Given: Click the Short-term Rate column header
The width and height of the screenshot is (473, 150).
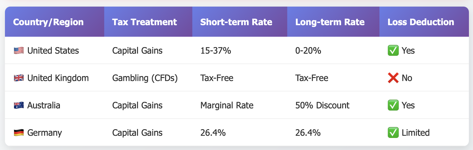Looking at the screenshot, I should tap(236, 22).
